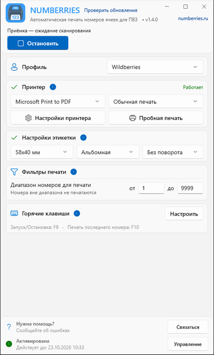Image resolution: width=214 pixels, height=355 pixels.
Task: Check for updates via Проверить обновления
Action: click(111, 10)
